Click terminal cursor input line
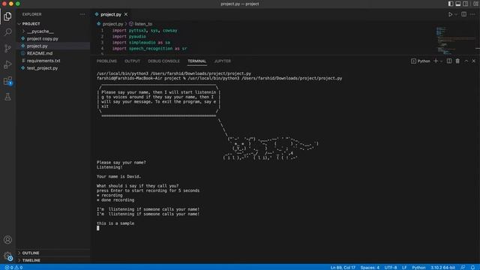This screenshot has height=270, width=480. click(98, 228)
